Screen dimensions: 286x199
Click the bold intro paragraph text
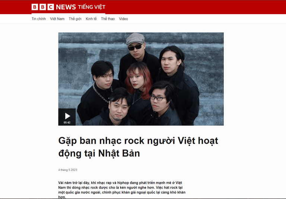(x=122, y=190)
